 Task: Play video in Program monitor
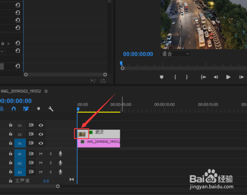[228, 77]
